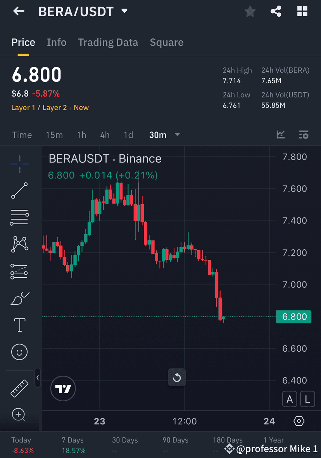Open the indicators settings icon
Screen dimensions: 321x458
click(x=304, y=135)
